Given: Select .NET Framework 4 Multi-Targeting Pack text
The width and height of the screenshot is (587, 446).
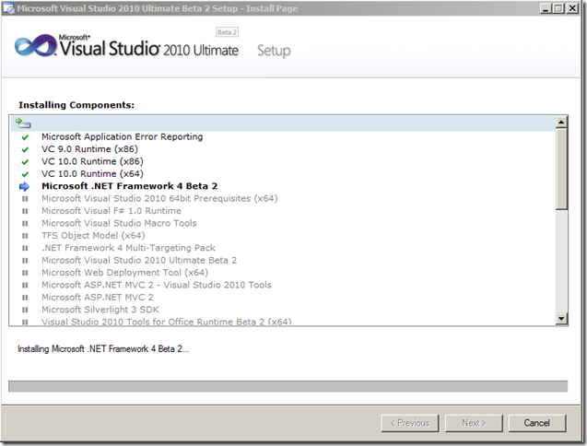Looking at the screenshot, I should tap(128, 248).
